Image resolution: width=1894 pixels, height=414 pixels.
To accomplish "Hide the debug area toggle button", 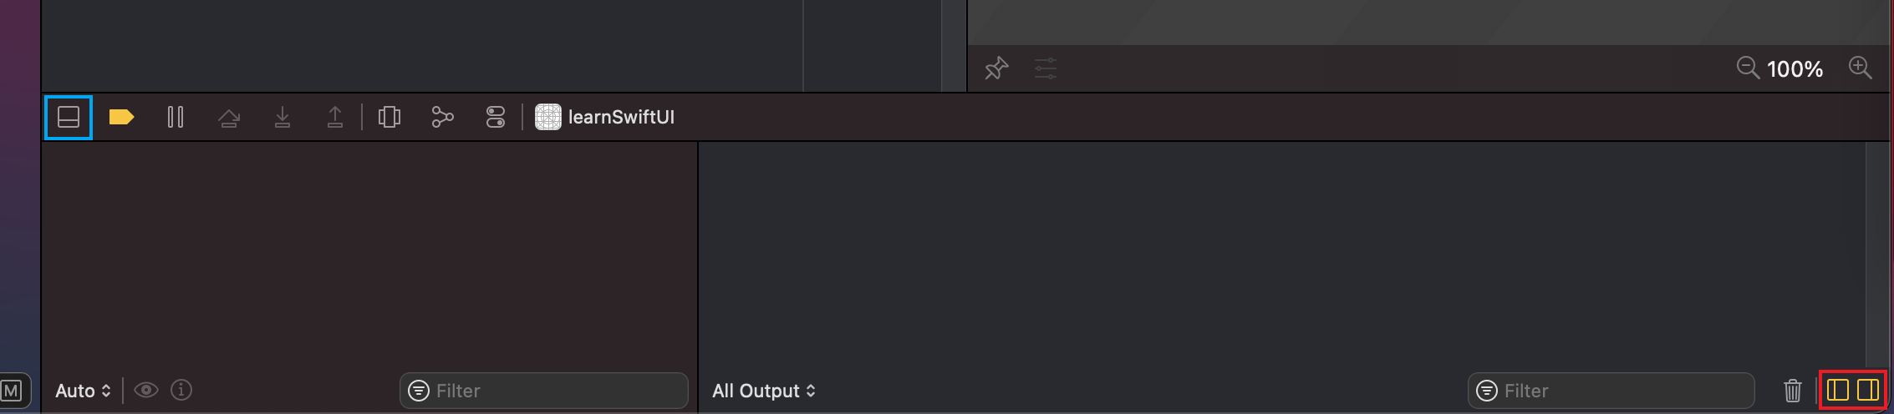I will click(x=69, y=117).
